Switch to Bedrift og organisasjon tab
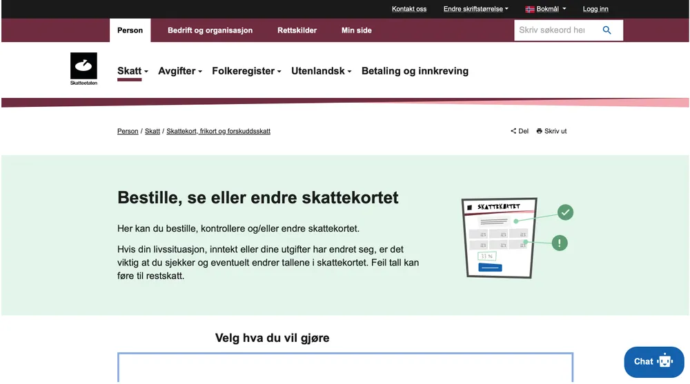The width and height of the screenshot is (690, 384). pos(210,30)
